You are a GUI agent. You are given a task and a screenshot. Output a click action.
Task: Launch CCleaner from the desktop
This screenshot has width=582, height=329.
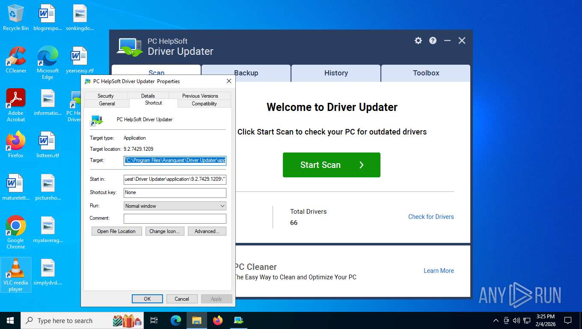16,60
